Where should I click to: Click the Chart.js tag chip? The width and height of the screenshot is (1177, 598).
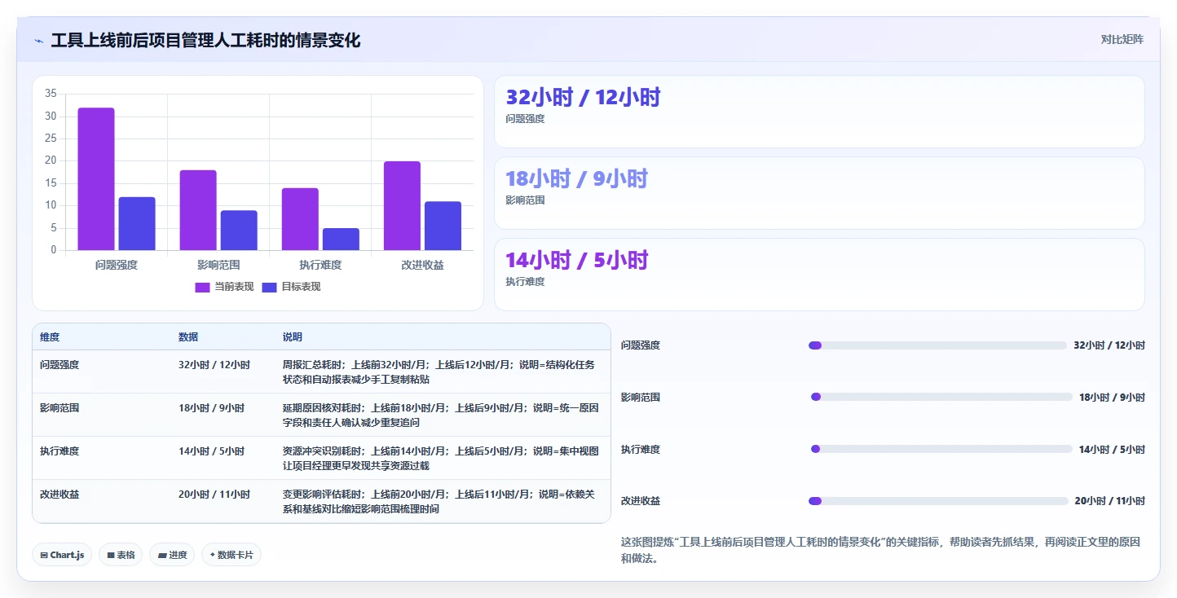[62, 555]
